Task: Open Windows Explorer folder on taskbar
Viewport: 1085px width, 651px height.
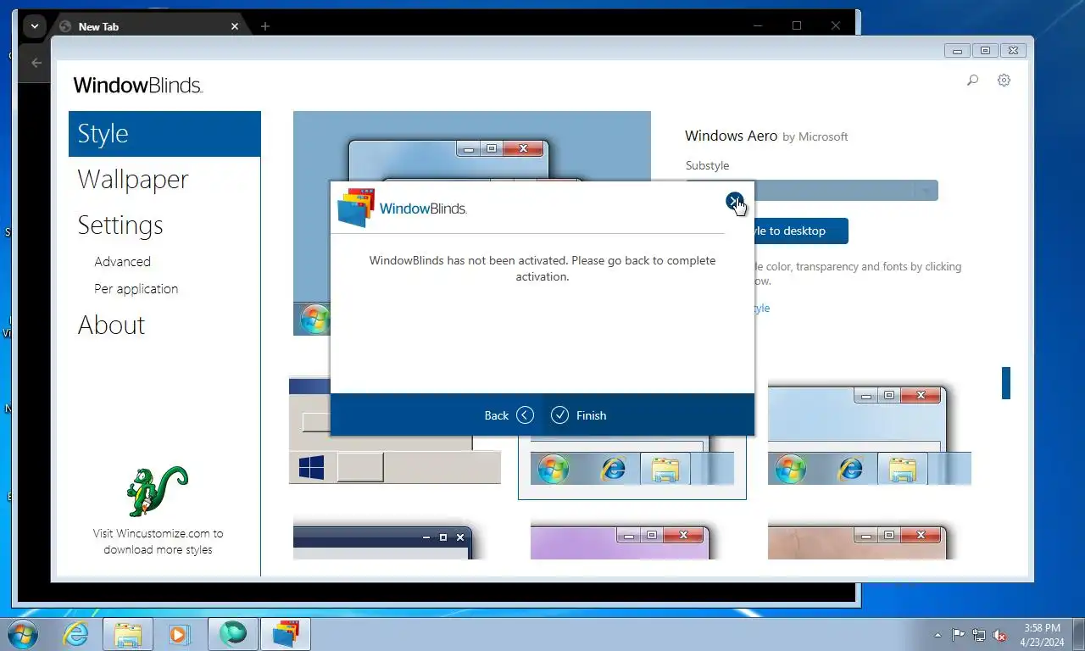Action: click(128, 634)
